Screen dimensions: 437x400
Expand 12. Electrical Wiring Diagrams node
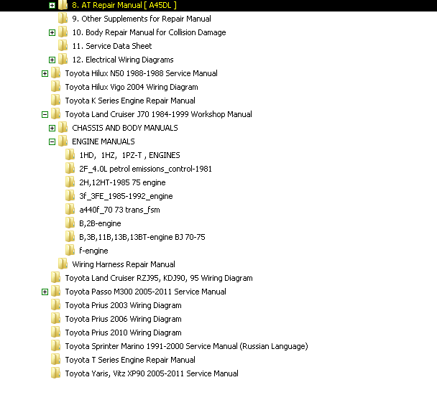click(x=52, y=60)
